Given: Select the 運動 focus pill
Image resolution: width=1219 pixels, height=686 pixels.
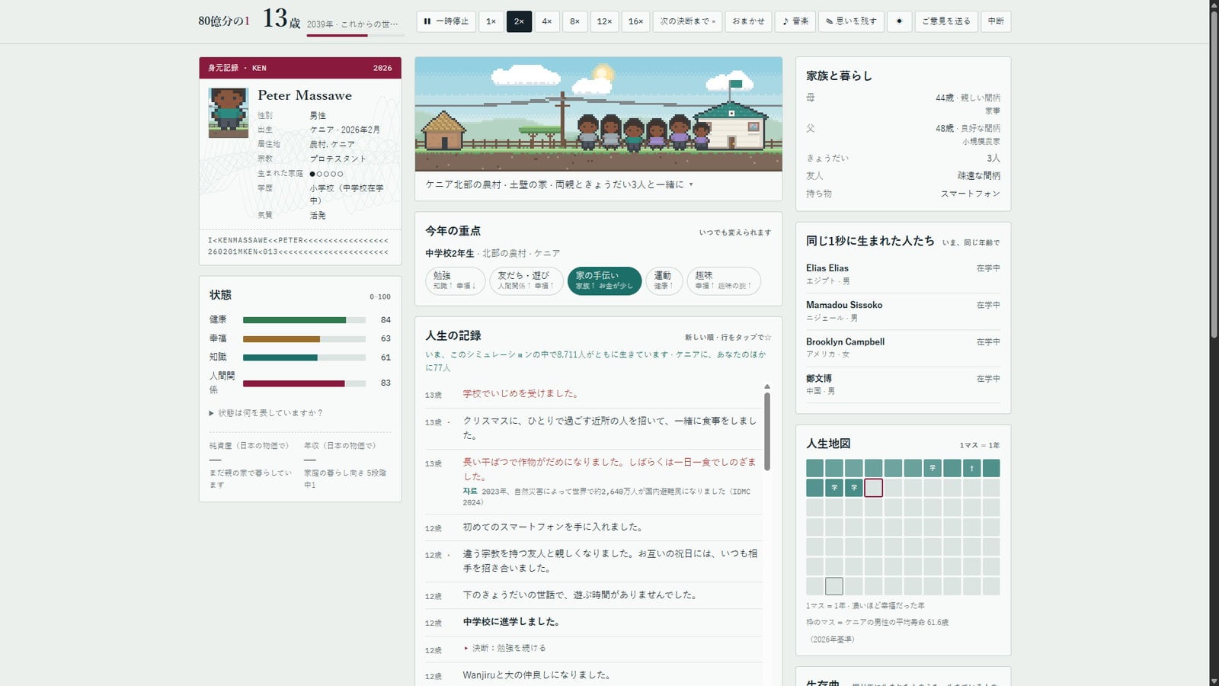Looking at the screenshot, I should tap(664, 280).
